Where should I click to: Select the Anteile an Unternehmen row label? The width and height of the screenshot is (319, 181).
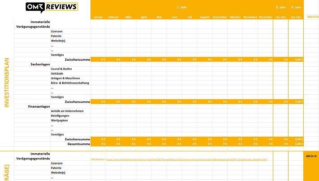point(67,111)
